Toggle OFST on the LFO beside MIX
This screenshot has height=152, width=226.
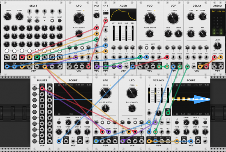point(82,48)
